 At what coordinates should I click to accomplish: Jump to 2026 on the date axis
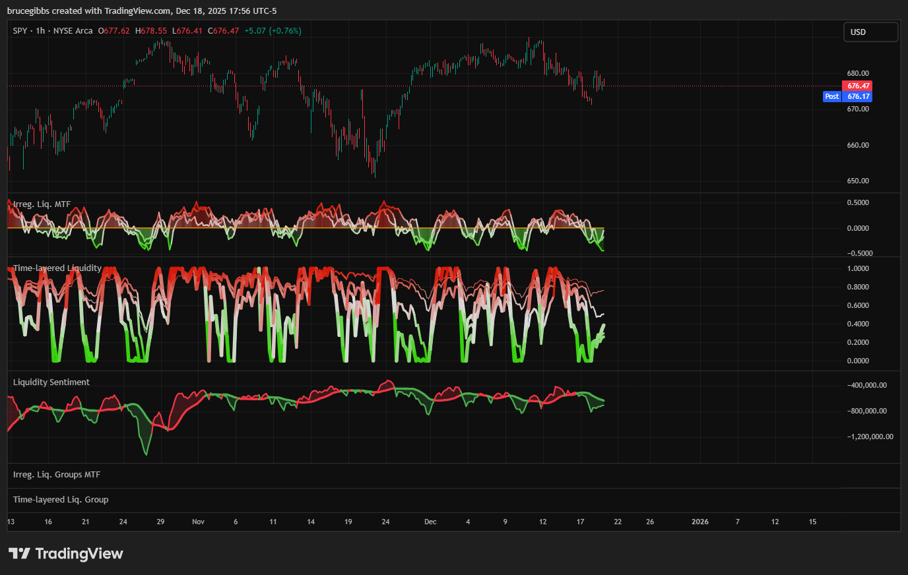pyautogui.click(x=699, y=522)
